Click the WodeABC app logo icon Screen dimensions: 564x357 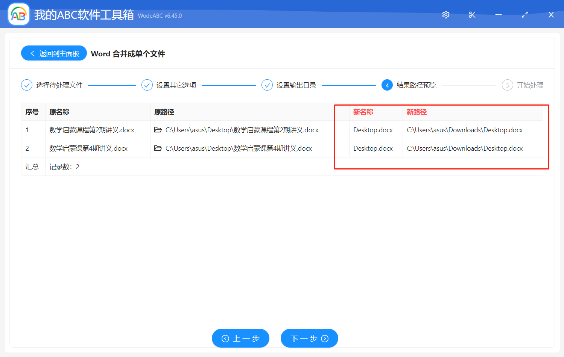pyautogui.click(x=19, y=15)
